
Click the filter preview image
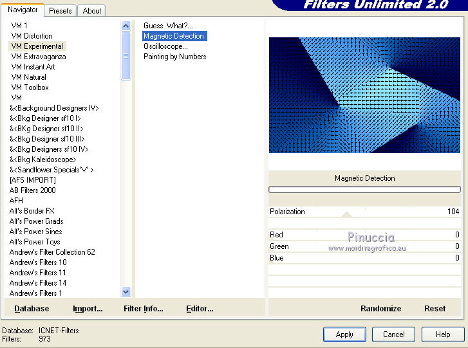(x=364, y=95)
